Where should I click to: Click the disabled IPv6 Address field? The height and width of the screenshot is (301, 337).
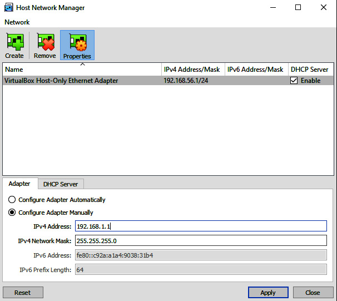pyautogui.click(x=201, y=255)
